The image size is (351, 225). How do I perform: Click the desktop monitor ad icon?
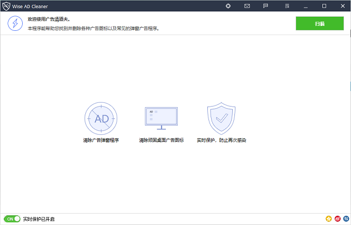point(161,118)
